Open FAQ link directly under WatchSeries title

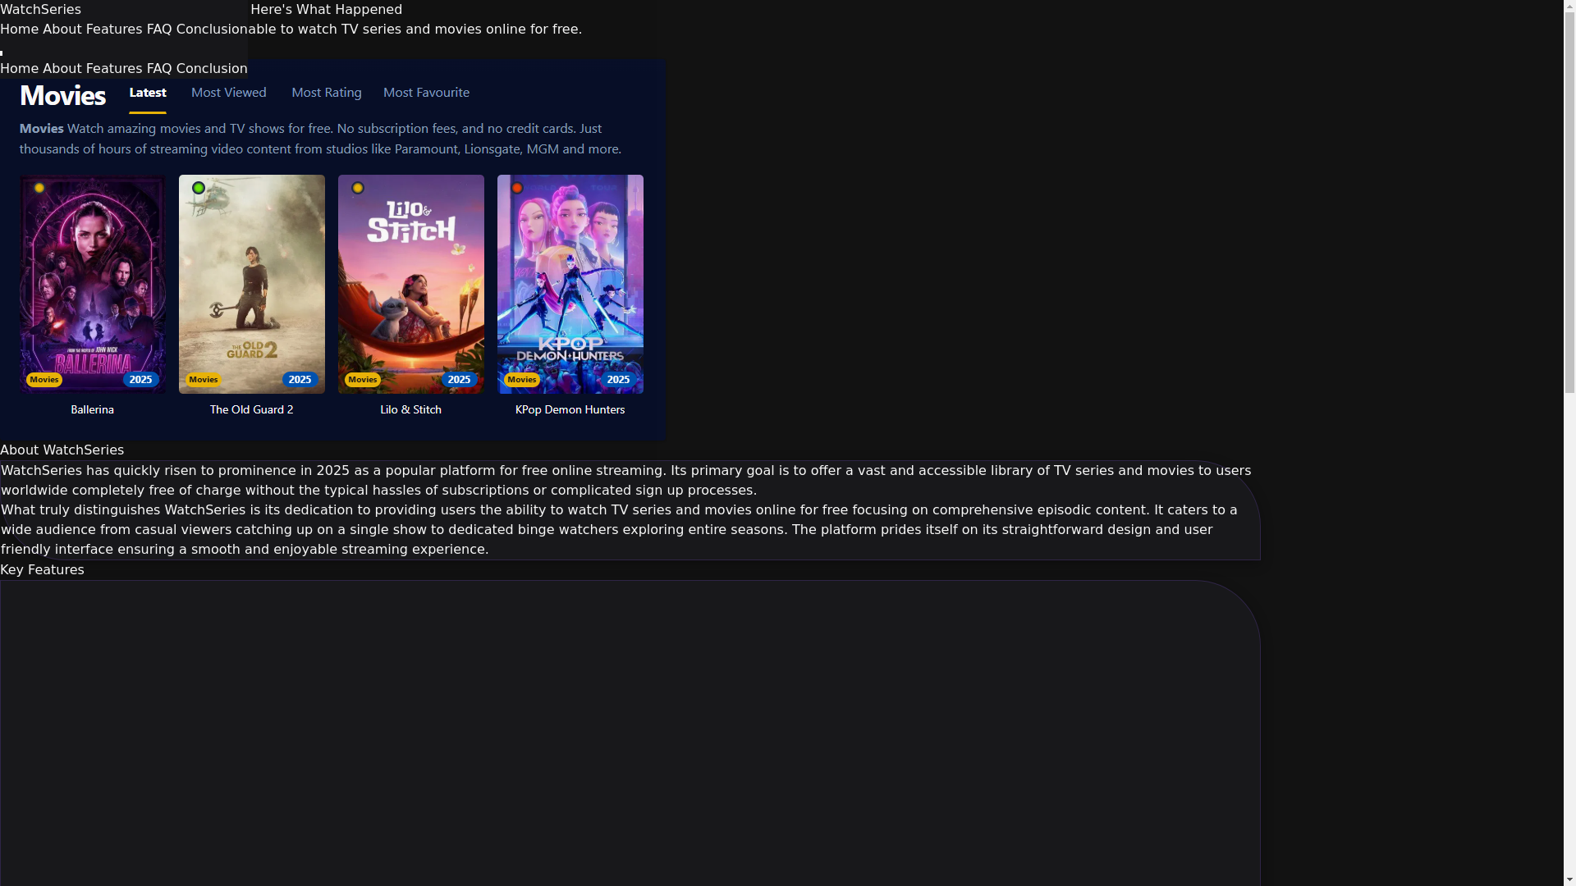[x=159, y=30]
